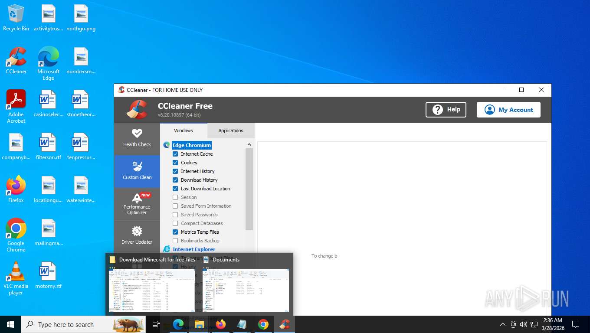Select the mailingma image file on desktop
Image resolution: width=590 pixels, height=333 pixels.
point(48,232)
